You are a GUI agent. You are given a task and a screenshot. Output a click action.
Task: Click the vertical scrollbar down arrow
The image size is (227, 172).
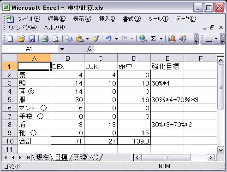click(x=221, y=150)
